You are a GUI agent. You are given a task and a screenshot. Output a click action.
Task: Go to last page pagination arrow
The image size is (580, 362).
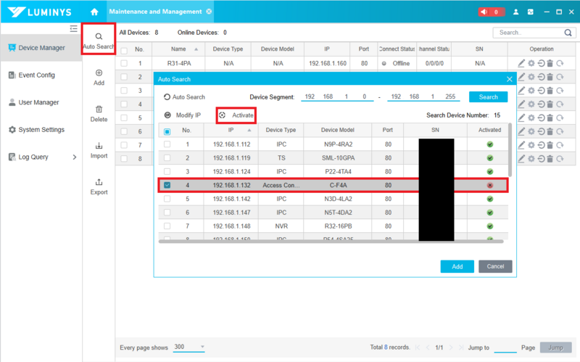pyautogui.click(x=461, y=347)
